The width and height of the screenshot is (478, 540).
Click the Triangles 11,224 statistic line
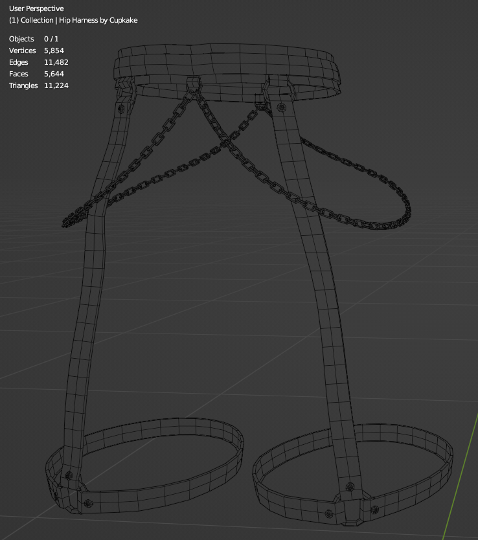coord(38,85)
